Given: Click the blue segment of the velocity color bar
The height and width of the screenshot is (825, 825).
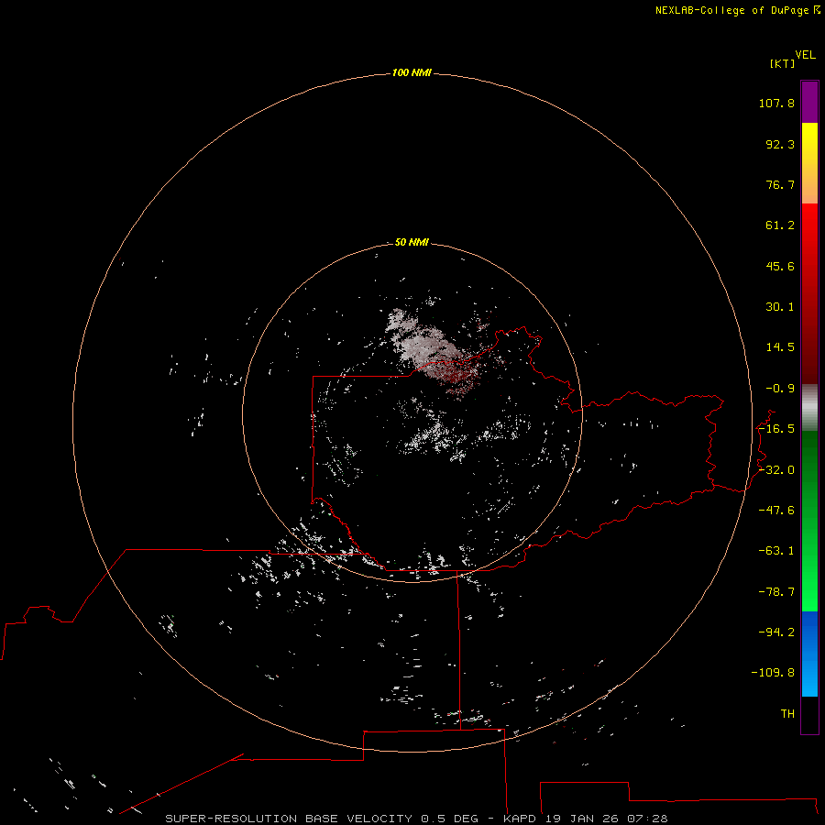Looking at the screenshot, I should [x=809, y=654].
